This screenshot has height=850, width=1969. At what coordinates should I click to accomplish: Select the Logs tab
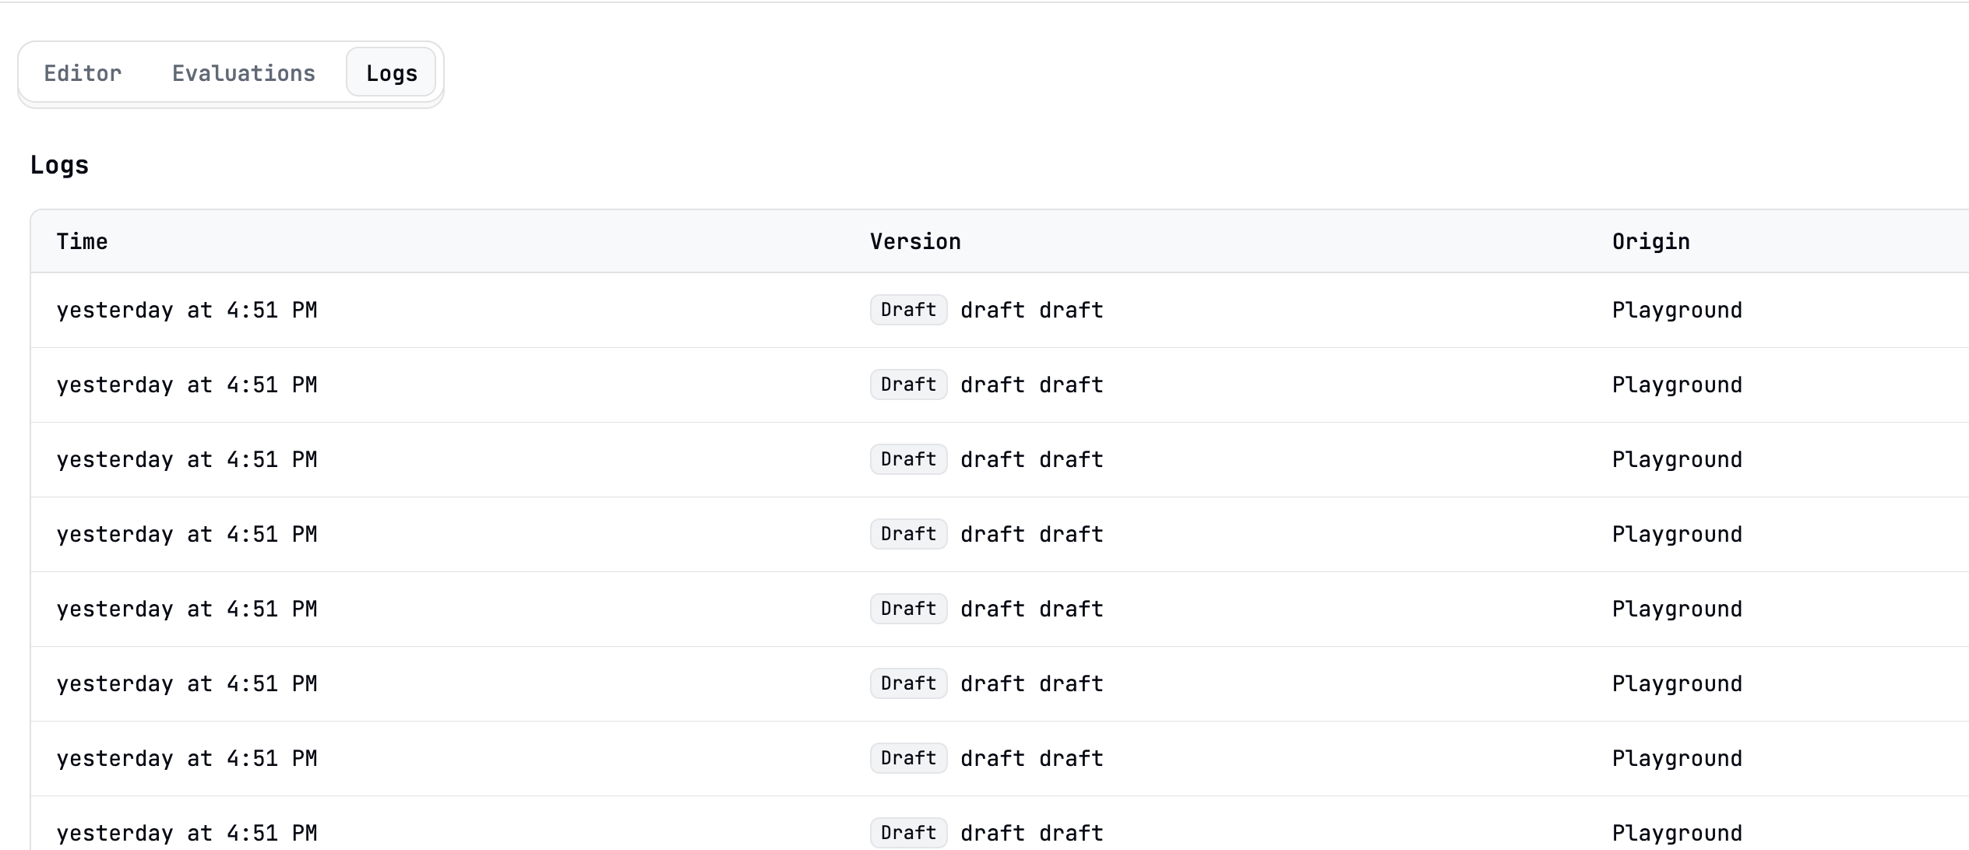point(391,73)
